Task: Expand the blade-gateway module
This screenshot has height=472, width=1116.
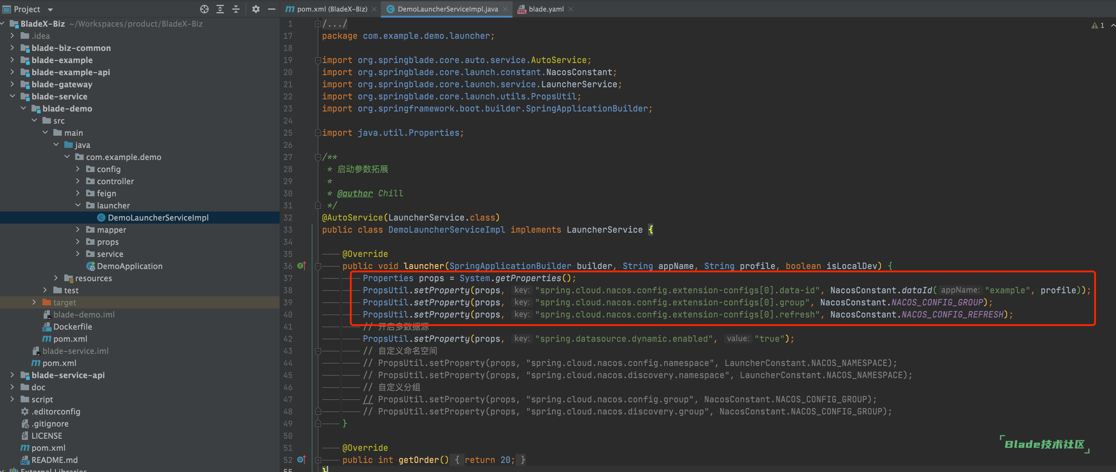Action: pyautogui.click(x=12, y=84)
